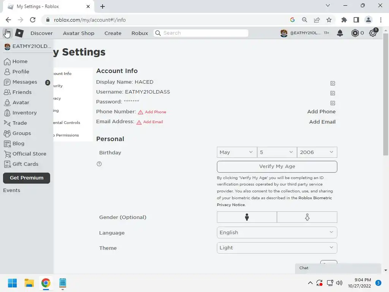Click the search magnifier icon

[158, 33]
